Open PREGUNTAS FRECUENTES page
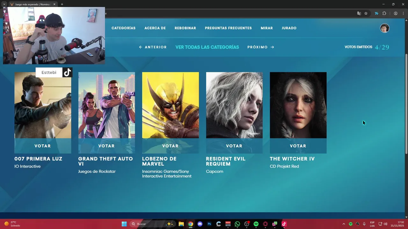The image size is (408, 229). pyautogui.click(x=228, y=28)
